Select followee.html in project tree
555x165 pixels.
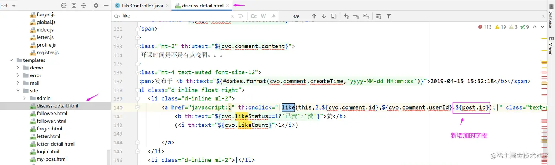(52, 113)
